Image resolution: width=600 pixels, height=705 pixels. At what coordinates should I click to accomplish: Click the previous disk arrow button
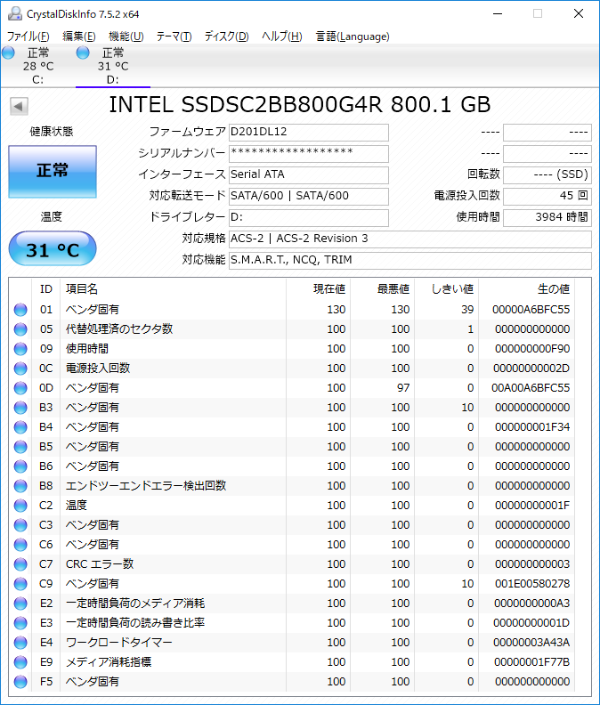18,106
